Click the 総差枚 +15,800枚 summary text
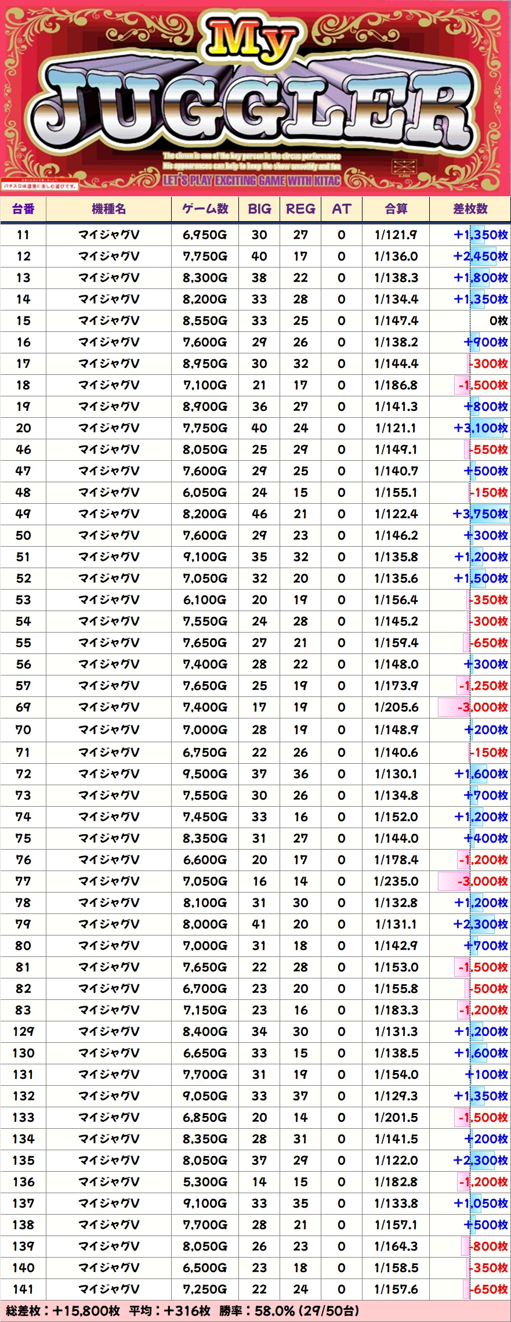Image resolution: width=511 pixels, height=1322 pixels. [63, 1311]
